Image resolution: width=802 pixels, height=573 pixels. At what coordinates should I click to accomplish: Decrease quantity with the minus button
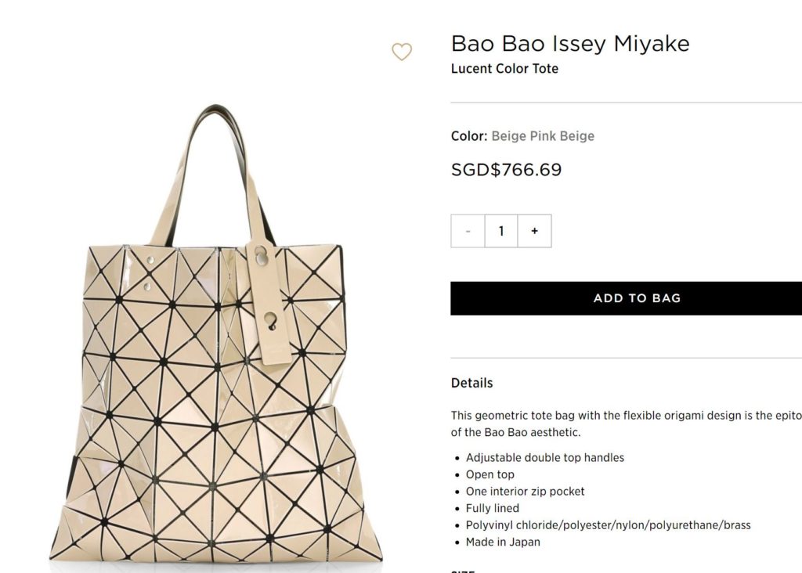pyautogui.click(x=468, y=231)
